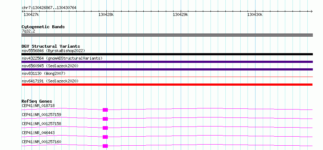Click the exon box of CEP41|NR_046443
The image size is (323, 150).
click(105, 137)
